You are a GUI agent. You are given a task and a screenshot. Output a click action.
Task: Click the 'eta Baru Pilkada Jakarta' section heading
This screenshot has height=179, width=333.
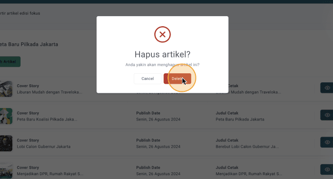[29, 44]
